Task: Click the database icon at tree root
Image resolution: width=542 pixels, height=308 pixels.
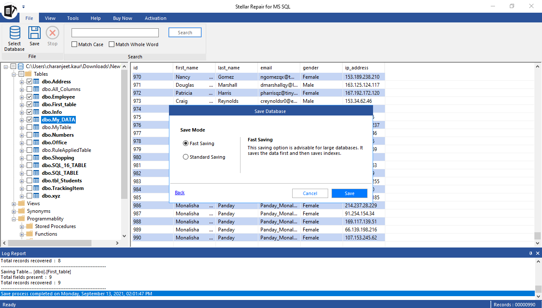Action: [21, 66]
